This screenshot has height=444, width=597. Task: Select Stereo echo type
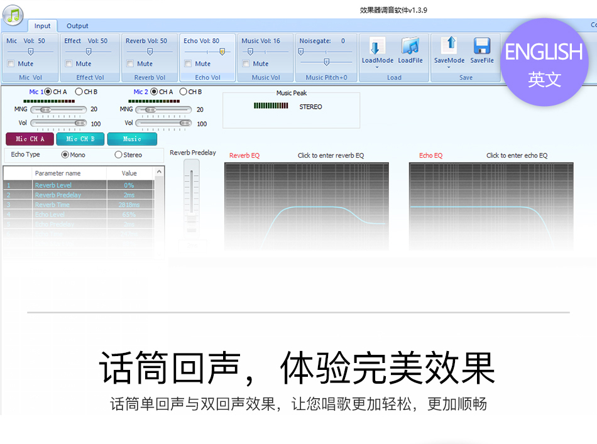(x=118, y=154)
